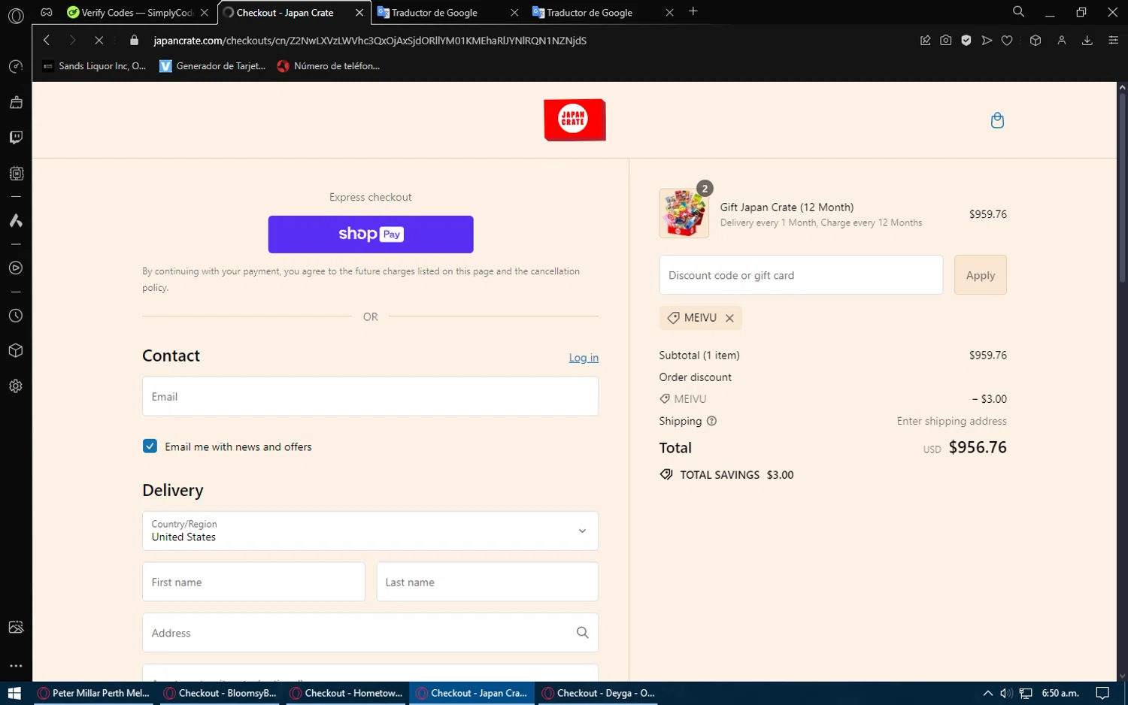Screen dimensions: 1128x705
Task: Open a new tab with plus button
Action: click(693, 11)
